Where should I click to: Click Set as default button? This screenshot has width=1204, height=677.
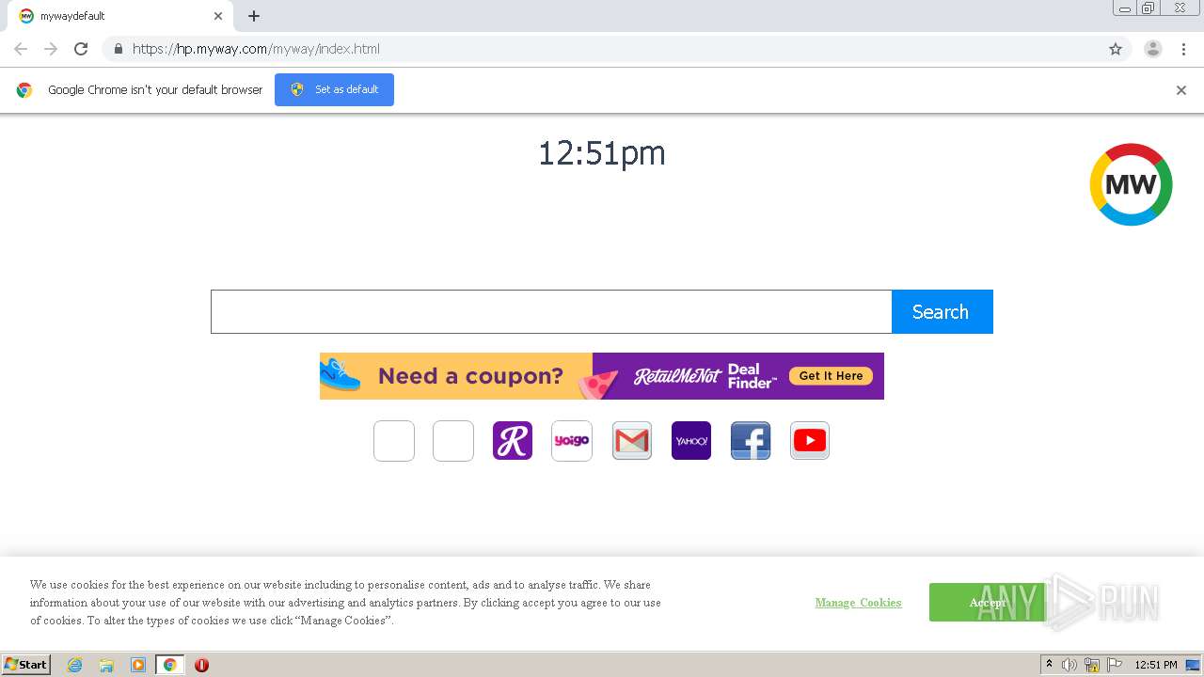coord(334,89)
